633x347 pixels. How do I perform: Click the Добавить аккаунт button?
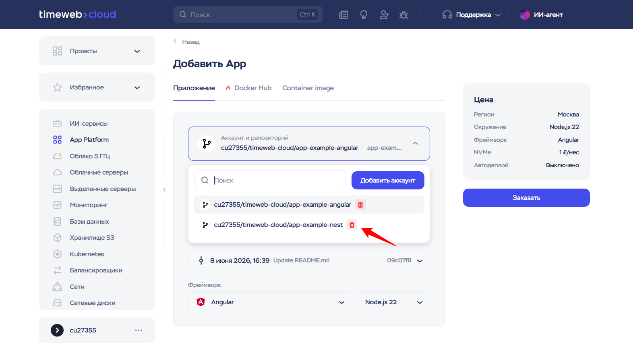[388, 180]
